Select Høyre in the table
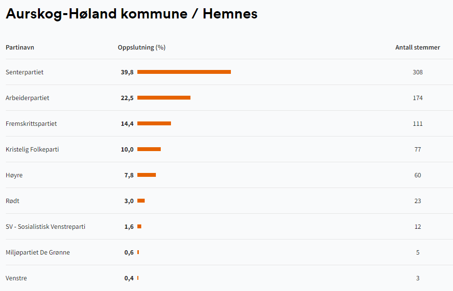453x291 pixels. pos(14,175)
